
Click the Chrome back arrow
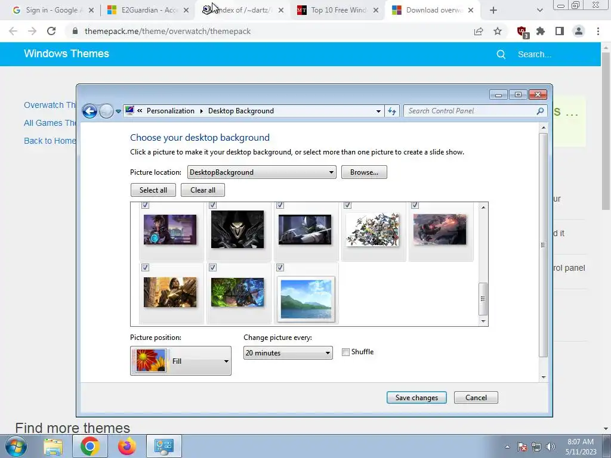(x=13, y=31)
